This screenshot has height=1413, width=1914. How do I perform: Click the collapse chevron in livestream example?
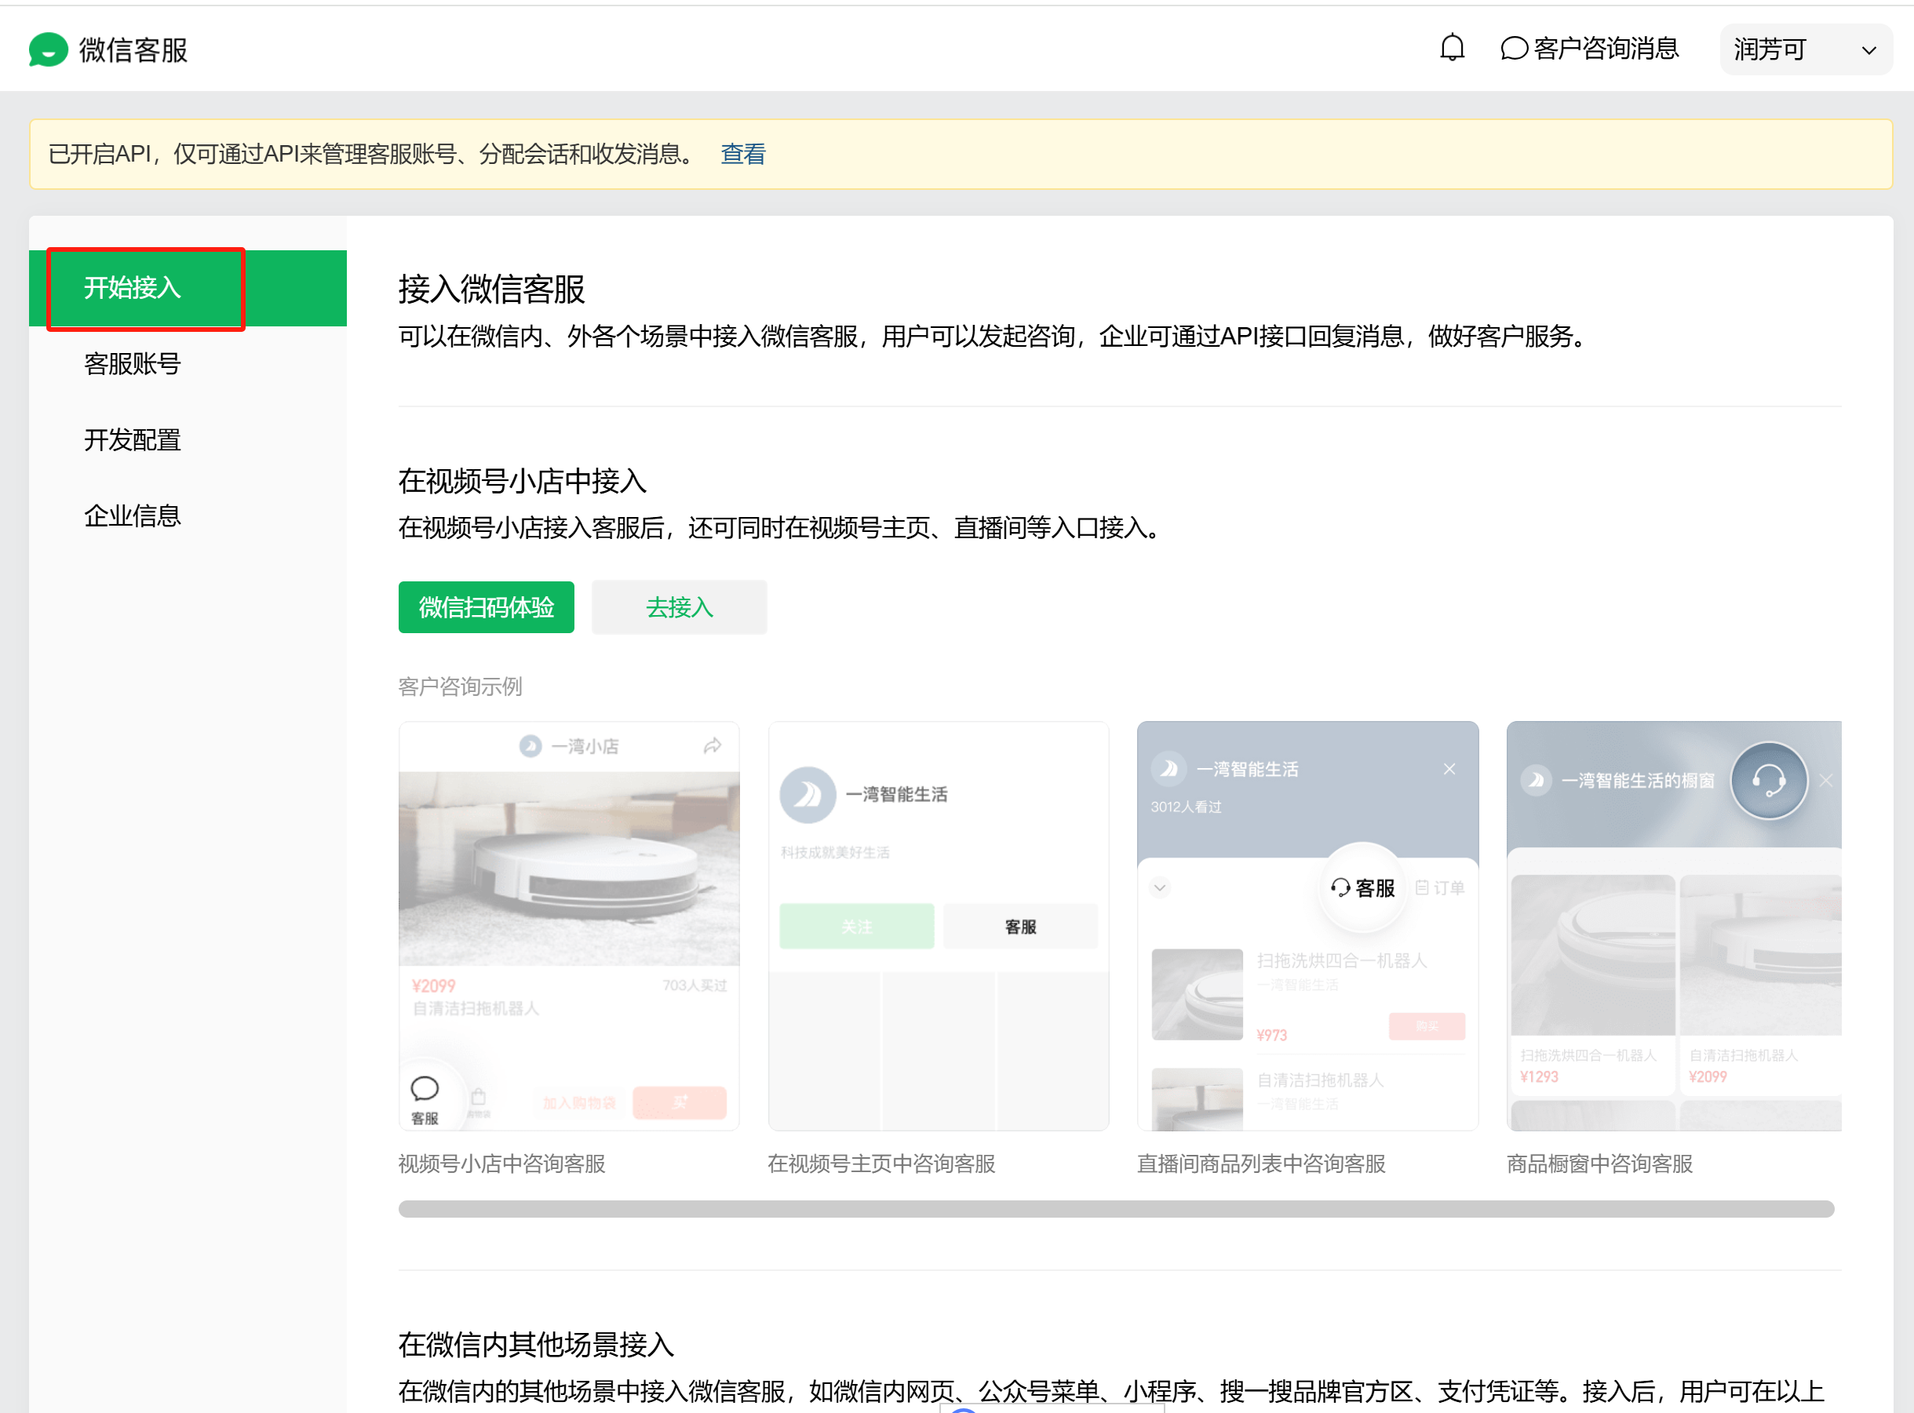pyautogui.click(x=1160, y=887)
